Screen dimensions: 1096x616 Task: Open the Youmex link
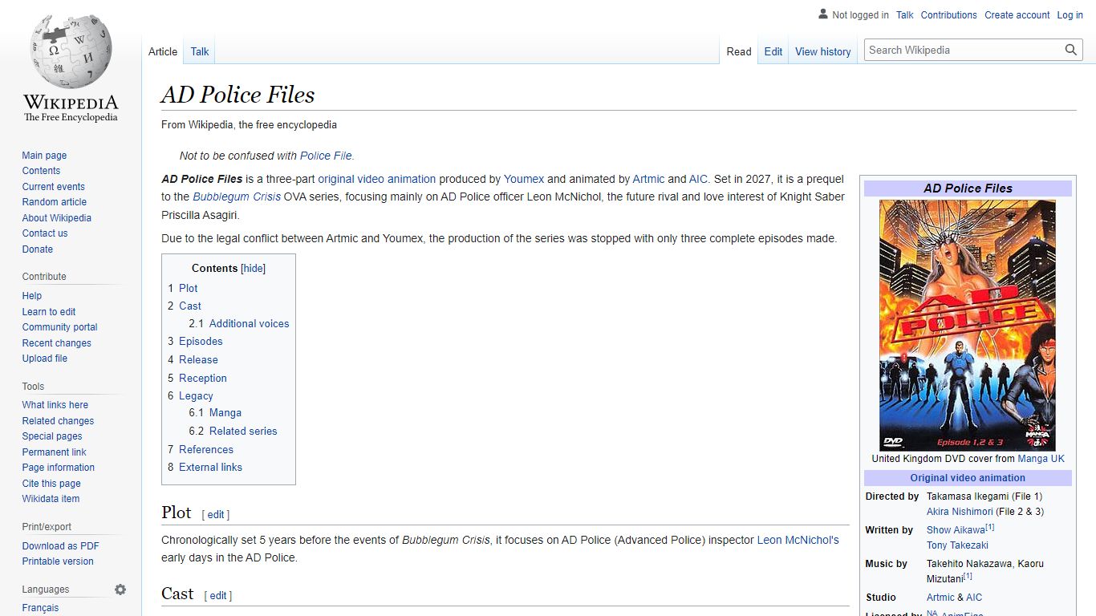point(524,179)
